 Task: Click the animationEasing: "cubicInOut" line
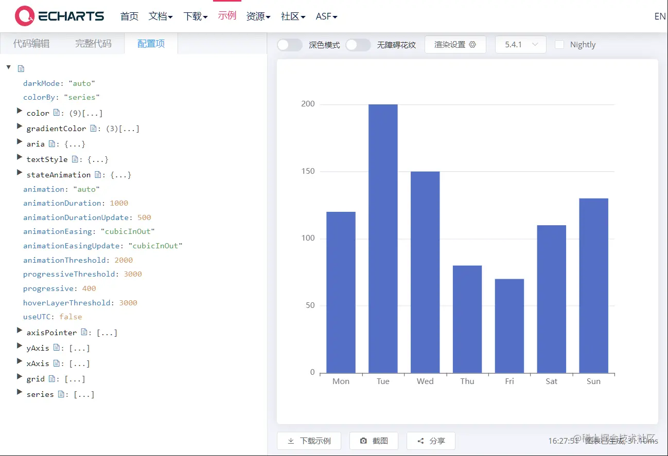[x=89, y=231]
